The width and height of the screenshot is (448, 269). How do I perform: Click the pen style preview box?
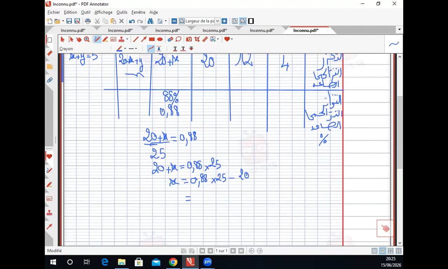tap(393, 44)
